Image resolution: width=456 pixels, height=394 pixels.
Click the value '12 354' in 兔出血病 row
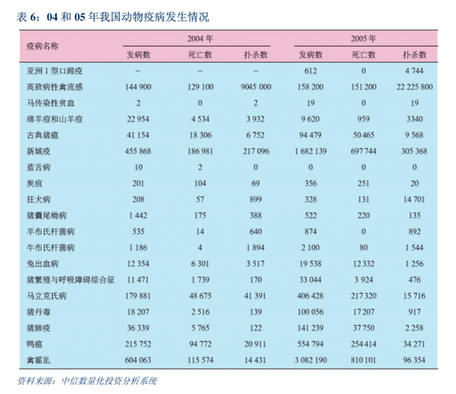[138, 264]
